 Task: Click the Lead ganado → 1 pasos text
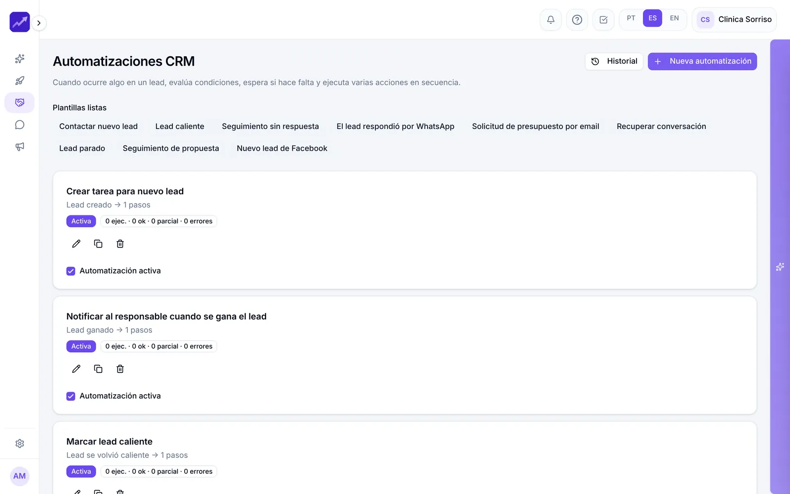[x=109, y=330]
